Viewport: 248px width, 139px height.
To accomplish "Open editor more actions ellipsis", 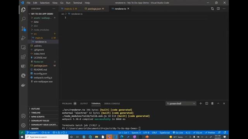I will coord(224,8).
